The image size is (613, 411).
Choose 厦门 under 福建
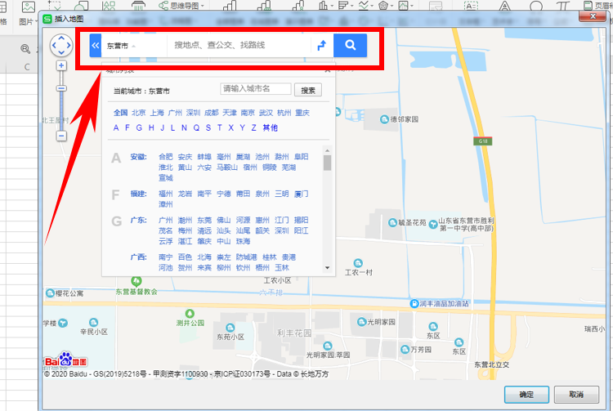pyautogui.click(x=301, y=194)
